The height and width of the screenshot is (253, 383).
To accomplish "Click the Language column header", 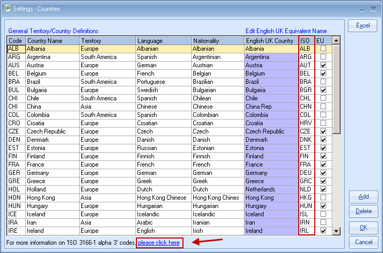I will click(x=163, y=41).
